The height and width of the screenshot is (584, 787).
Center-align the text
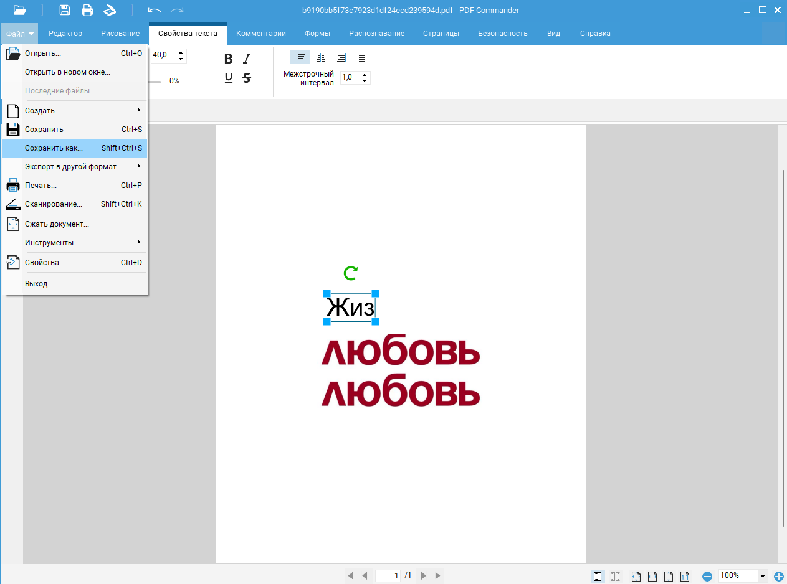pos(321,58)
